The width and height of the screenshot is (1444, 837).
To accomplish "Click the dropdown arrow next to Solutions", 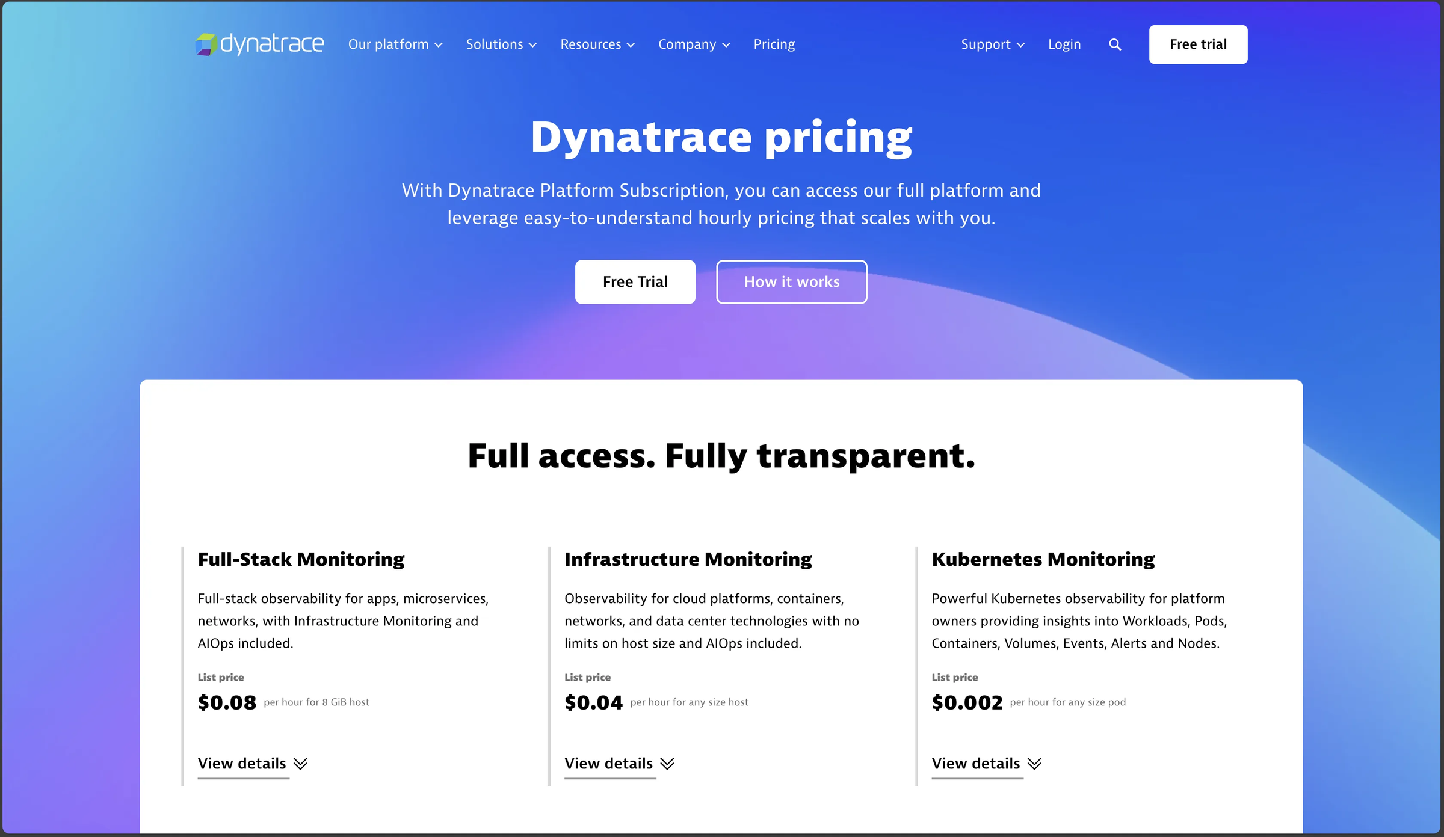I will click(533, 44).
